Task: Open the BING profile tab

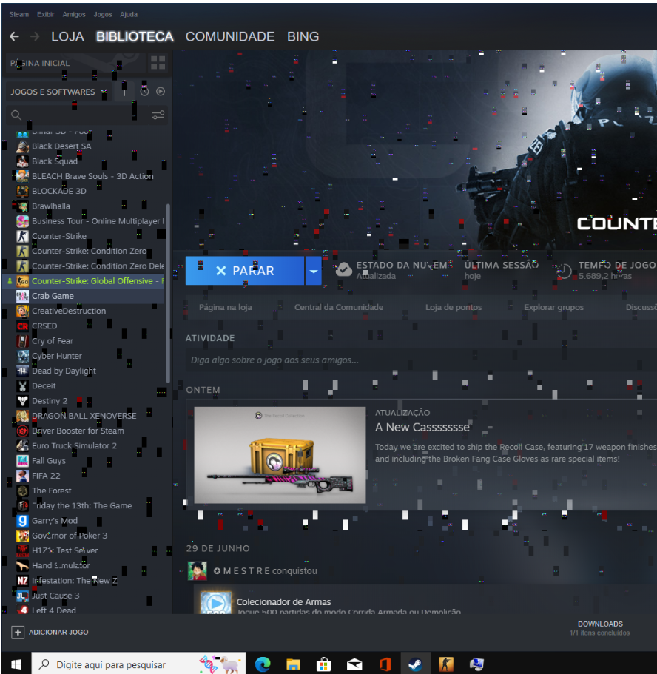Action: tap(303, 36)
